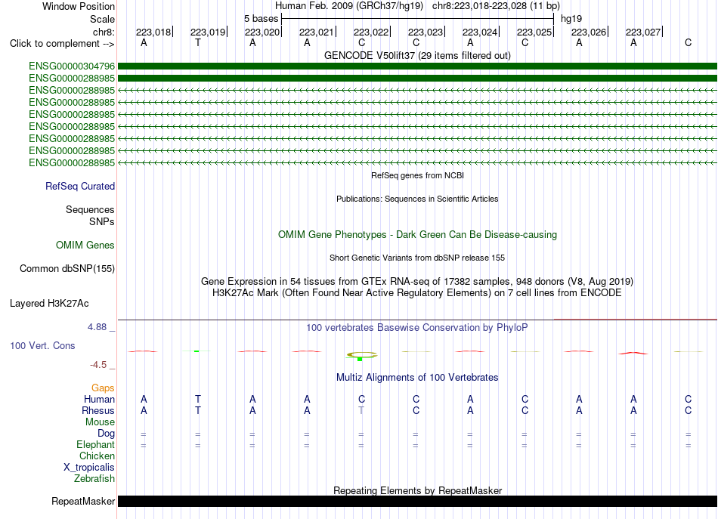The height and width of the screenshot is (519, 718).
Task: Click the Dog species label
Action: (x=106, y=434)
